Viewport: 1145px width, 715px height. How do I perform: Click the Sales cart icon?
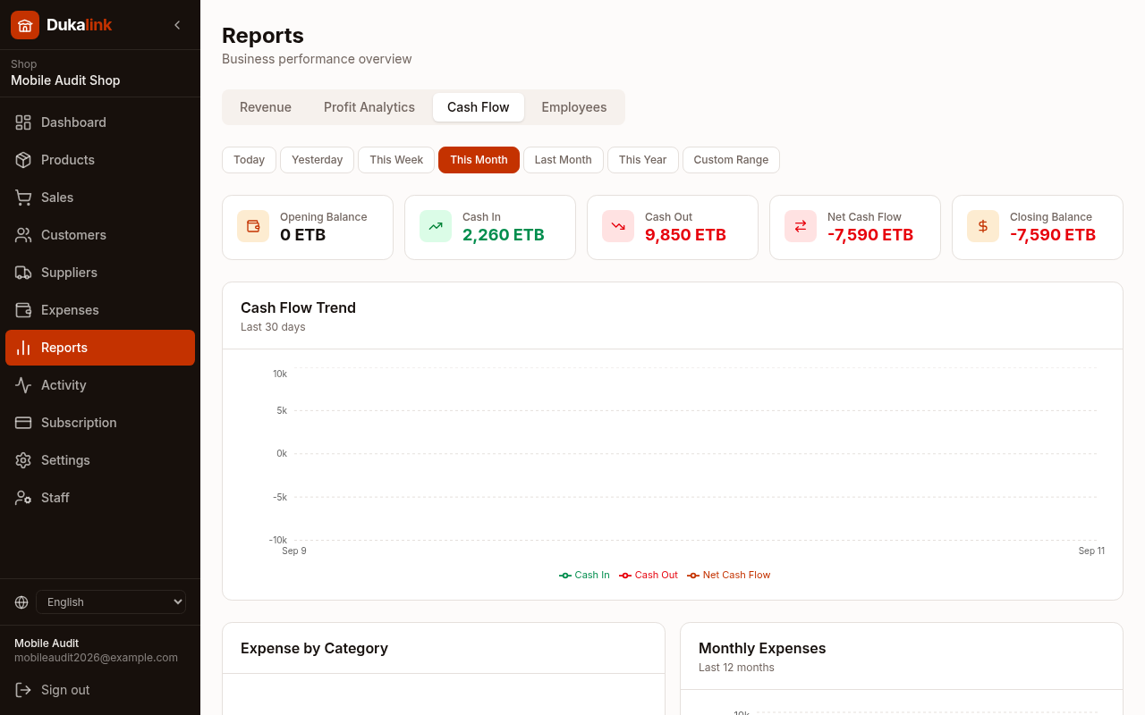tap(23, 198)
